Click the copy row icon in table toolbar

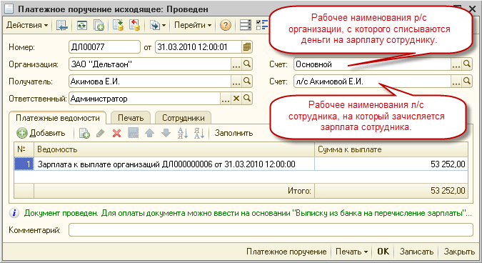pyautogui.click(x=84, y=133)
